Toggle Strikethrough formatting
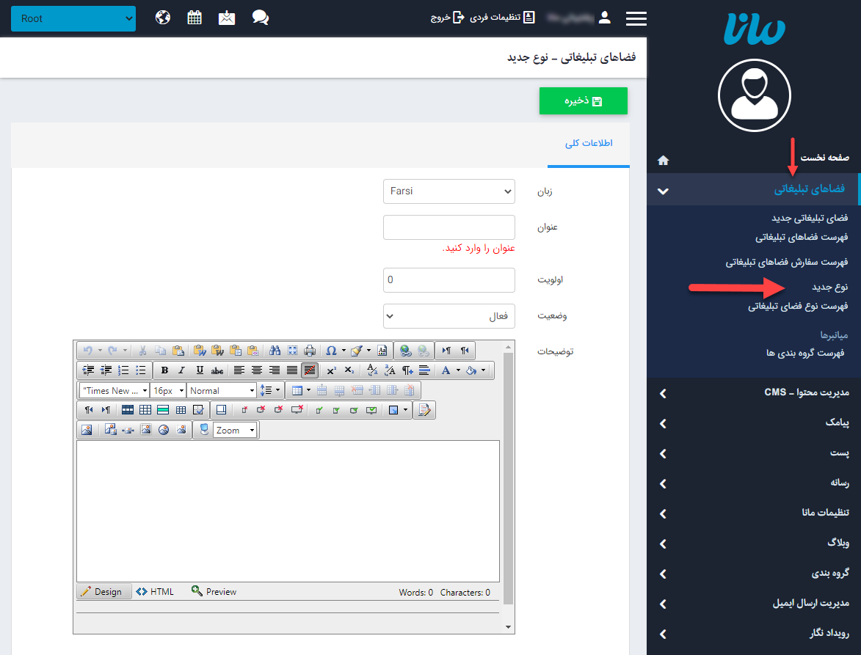Image resolution: width=861 pixels, height=655 pixels. (217, 370)
